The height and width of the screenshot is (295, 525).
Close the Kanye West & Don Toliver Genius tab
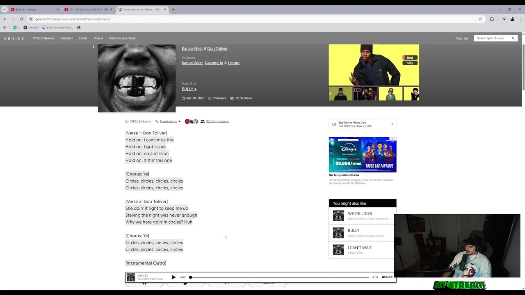click(x=165, y=9)
